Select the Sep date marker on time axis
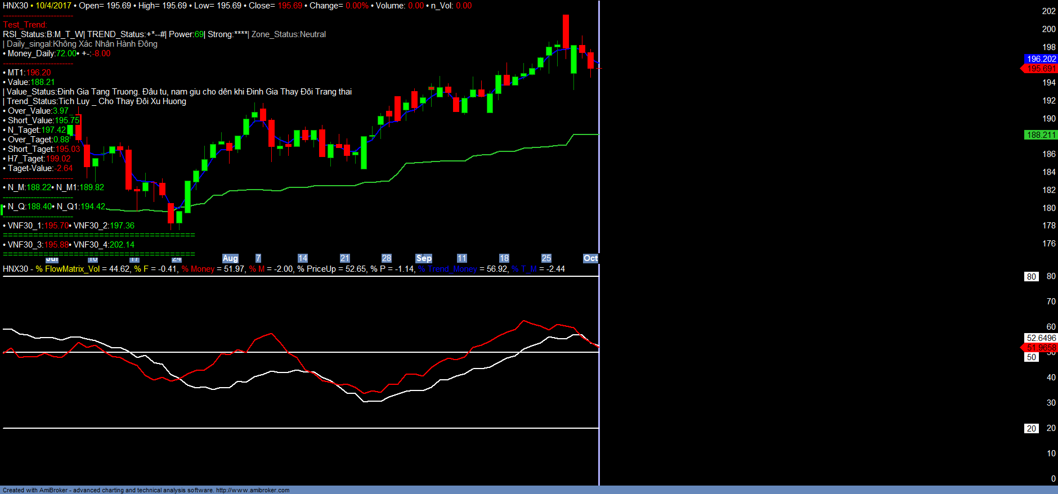This screenshot has height=494, width=1058. [424, 258]
